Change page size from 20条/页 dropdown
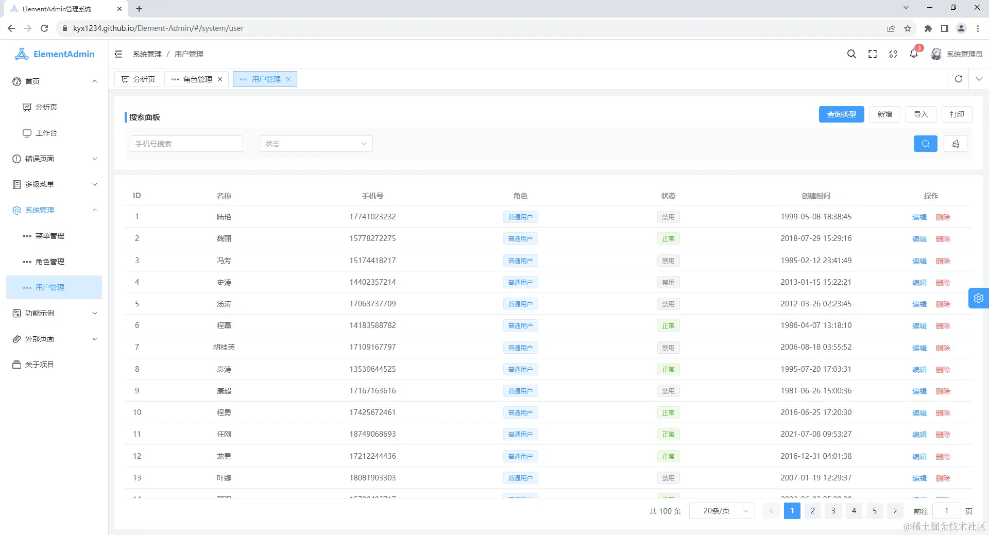The width and height of the screenshot is (989, 535). click(x=722, y=511)
